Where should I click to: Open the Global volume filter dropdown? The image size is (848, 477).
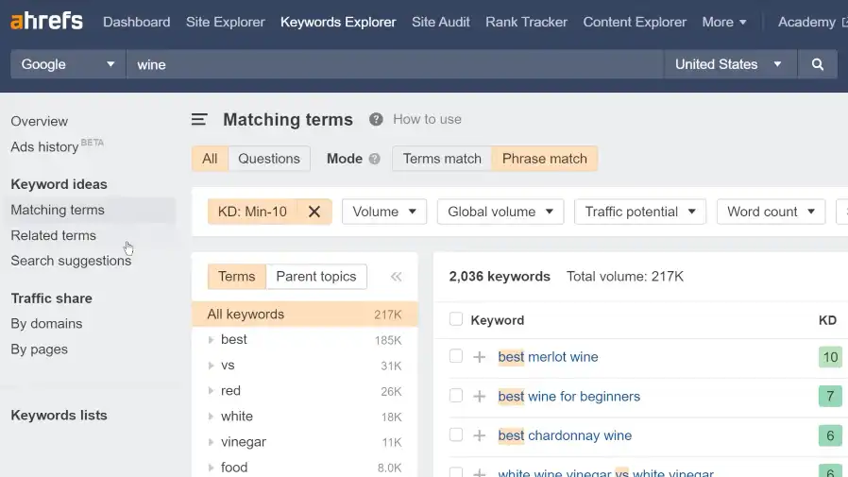(500, 212)
